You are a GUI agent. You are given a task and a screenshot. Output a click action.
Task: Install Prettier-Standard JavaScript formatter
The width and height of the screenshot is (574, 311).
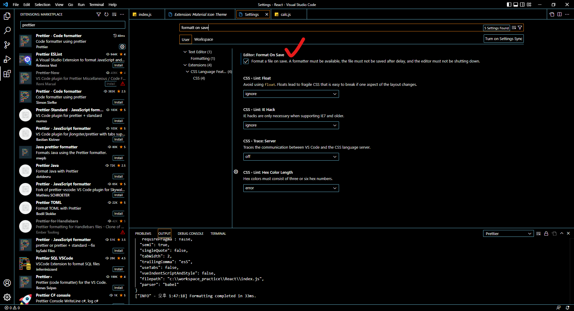tap(119, 121)
